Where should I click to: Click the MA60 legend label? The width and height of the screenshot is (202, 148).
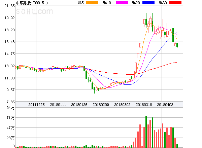click(163, 3)
